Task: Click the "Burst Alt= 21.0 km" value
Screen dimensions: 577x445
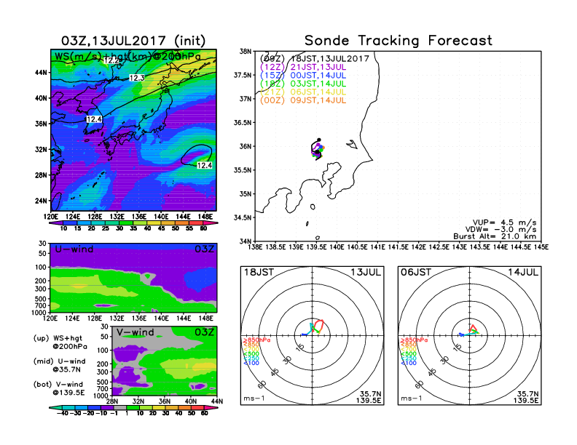Action: coord(495,236)
